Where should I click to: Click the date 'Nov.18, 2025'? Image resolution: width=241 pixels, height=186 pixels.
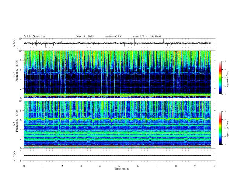point(85,36)
